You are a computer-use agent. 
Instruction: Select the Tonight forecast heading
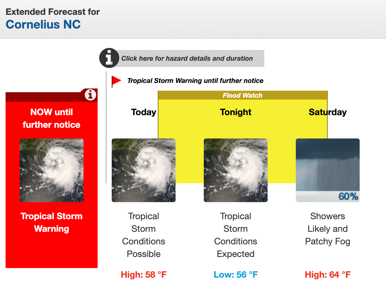coord(236,112)
